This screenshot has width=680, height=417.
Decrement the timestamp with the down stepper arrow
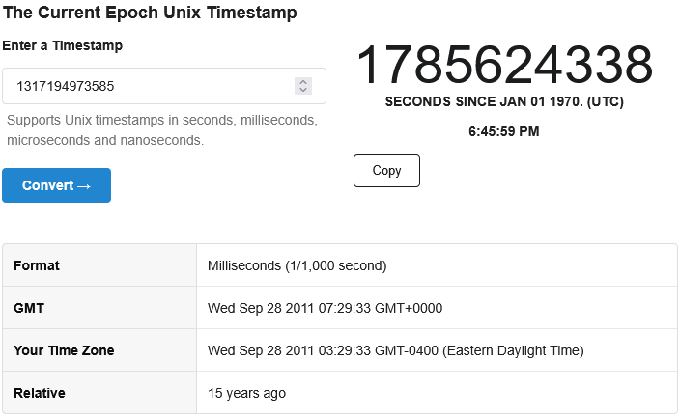coord(303,90)
